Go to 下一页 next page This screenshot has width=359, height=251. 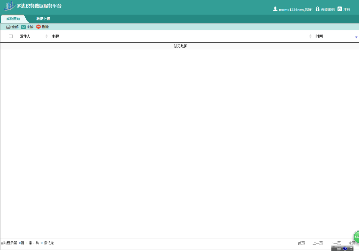(x=336, y=243)
